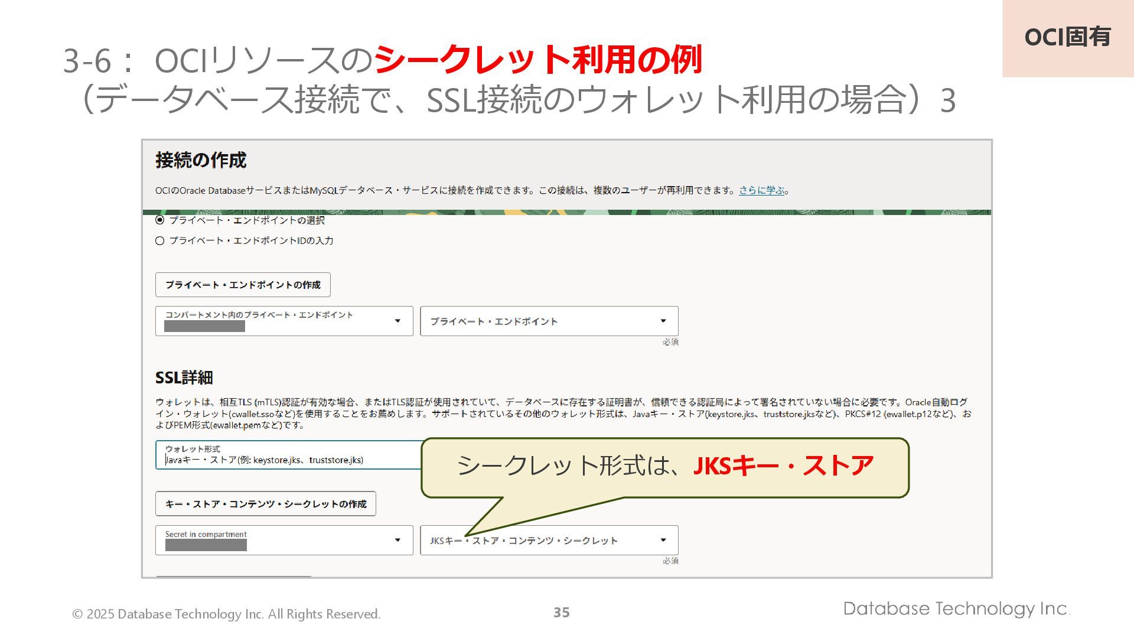This screenshot has width=1134, height=638.
Task: Open さらに学ぶ link
Action: pos(761,190)
